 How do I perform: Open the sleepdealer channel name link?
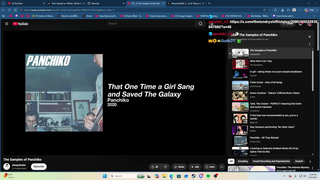[x=19, y=165]
